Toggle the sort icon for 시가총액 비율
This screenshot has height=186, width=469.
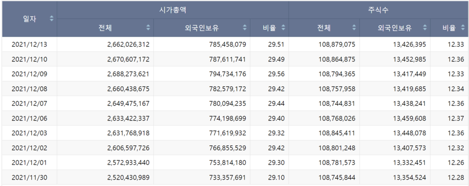(283, 28)
